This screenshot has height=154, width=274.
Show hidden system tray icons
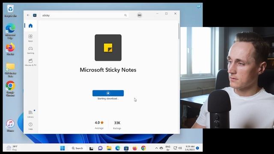coord(156,148)
